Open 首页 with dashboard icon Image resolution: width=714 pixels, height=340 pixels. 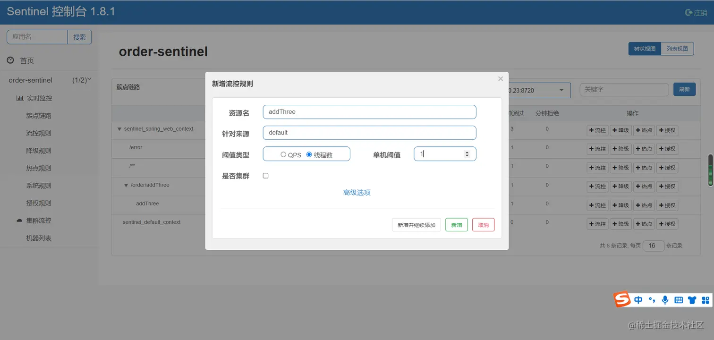[x=21, y=60]
